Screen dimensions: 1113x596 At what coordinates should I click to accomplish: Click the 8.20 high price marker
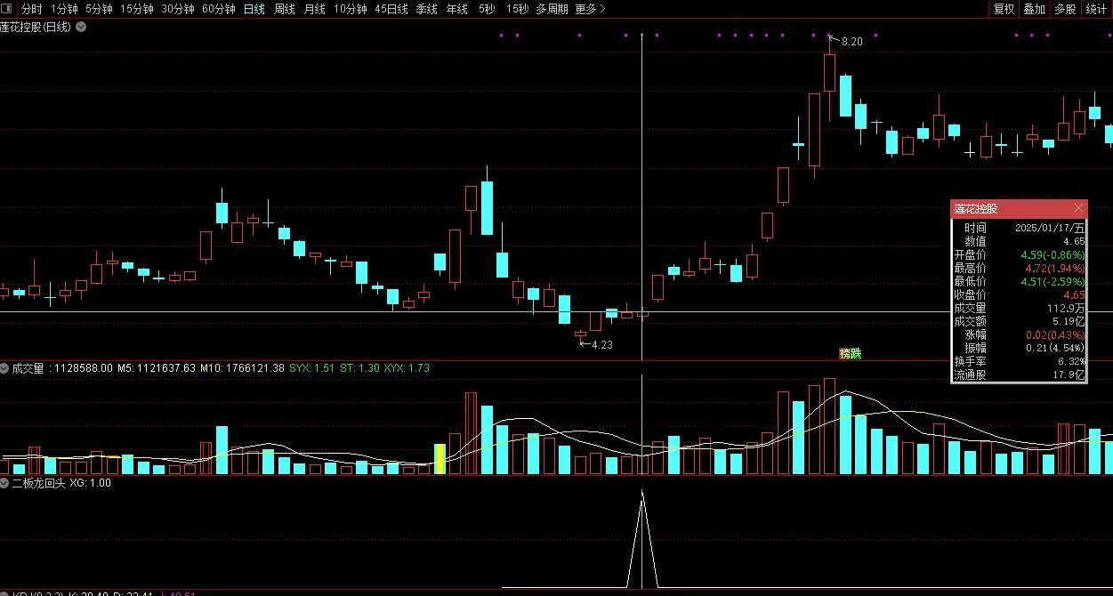pyautogui.click(x=851, y=42)
